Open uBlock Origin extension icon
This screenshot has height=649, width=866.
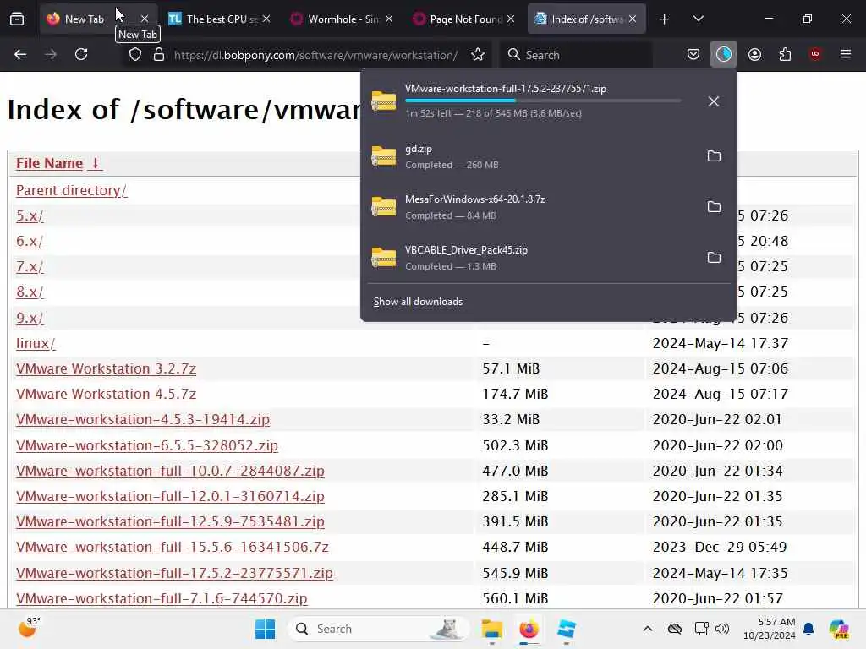tap(815, 54)
